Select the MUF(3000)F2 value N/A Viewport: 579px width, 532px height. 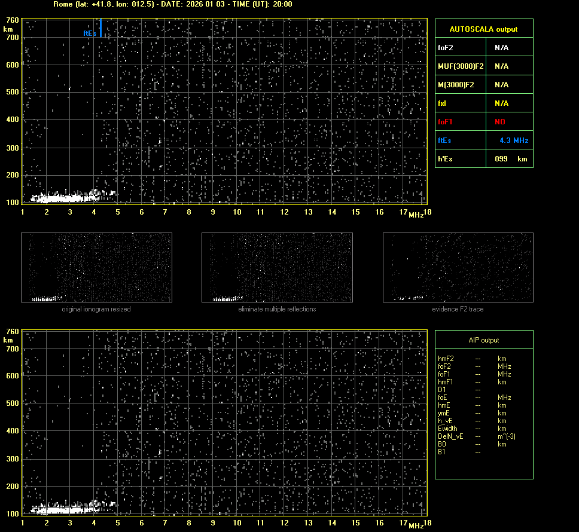pos(501,66)
